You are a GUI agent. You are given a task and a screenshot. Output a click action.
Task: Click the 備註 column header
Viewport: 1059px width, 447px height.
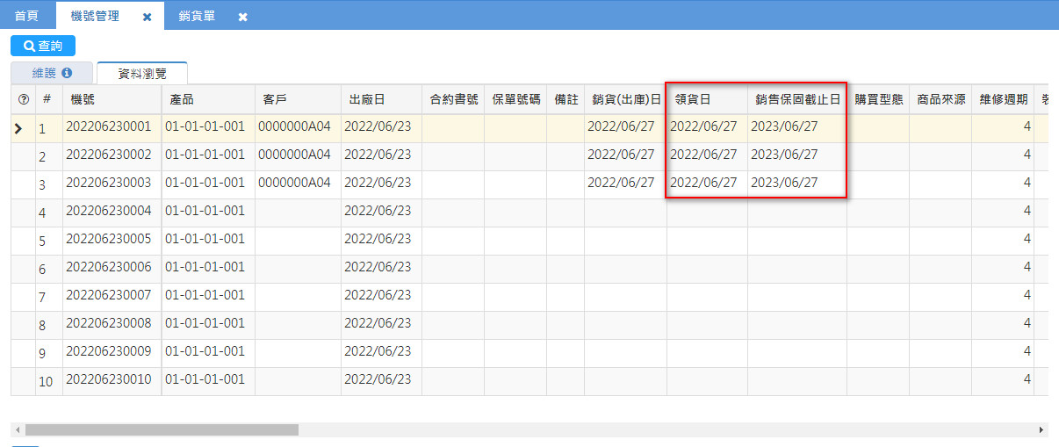click(x=566, y=100)
